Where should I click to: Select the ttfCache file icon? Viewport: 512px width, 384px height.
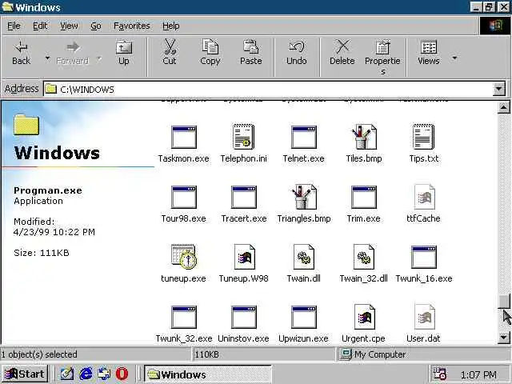click(424, 197)
